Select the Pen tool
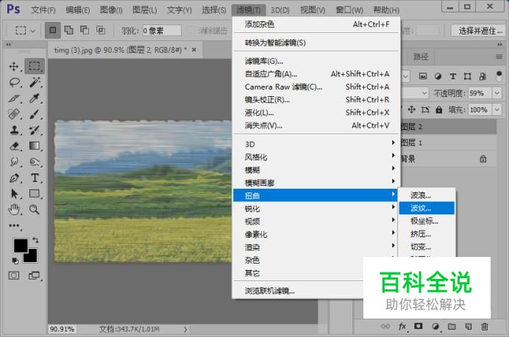509x337 pixels. pos(15,178)
